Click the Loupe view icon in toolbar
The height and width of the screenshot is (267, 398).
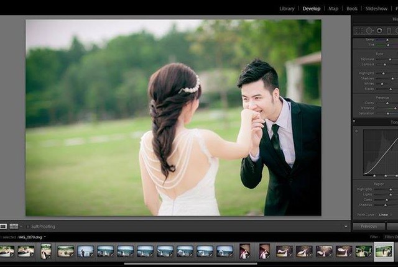click(4, 226)
